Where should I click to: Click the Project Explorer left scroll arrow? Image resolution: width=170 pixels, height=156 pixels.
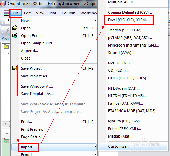coord(5,124)
